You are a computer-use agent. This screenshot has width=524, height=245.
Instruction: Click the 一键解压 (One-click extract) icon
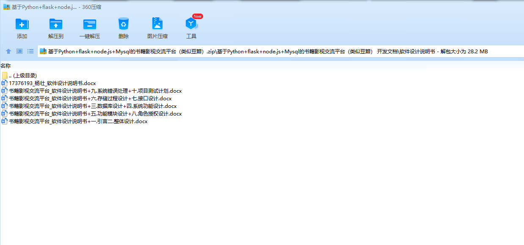click(90, 24)
